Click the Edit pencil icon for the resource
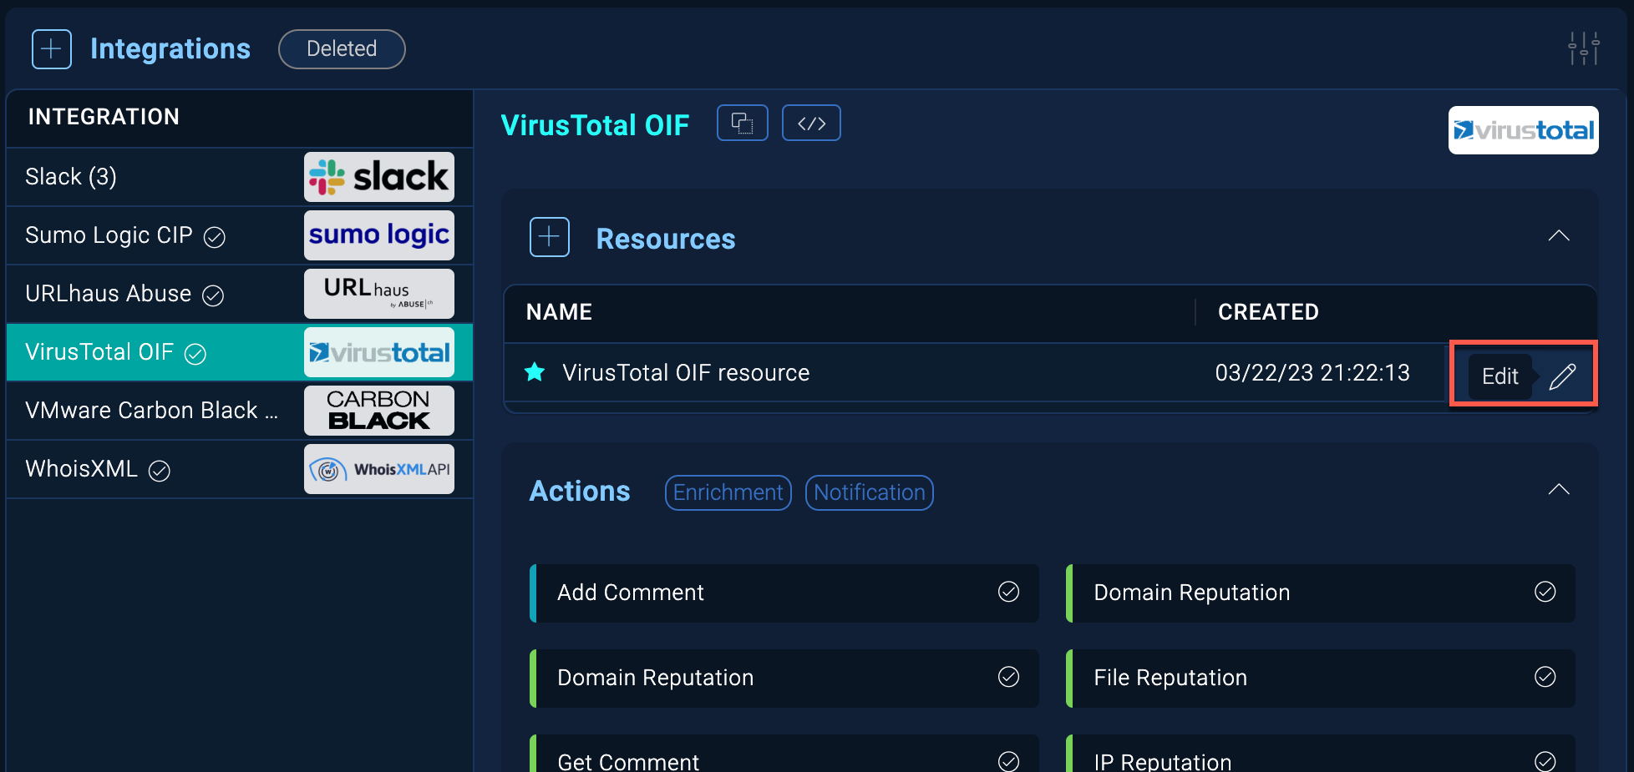This screenshot has width=1634, height=772. [x=1562, y=376]
